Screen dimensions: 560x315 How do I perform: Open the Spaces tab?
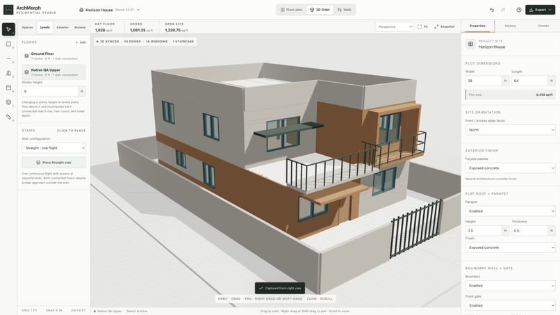[x=28, y=28]
